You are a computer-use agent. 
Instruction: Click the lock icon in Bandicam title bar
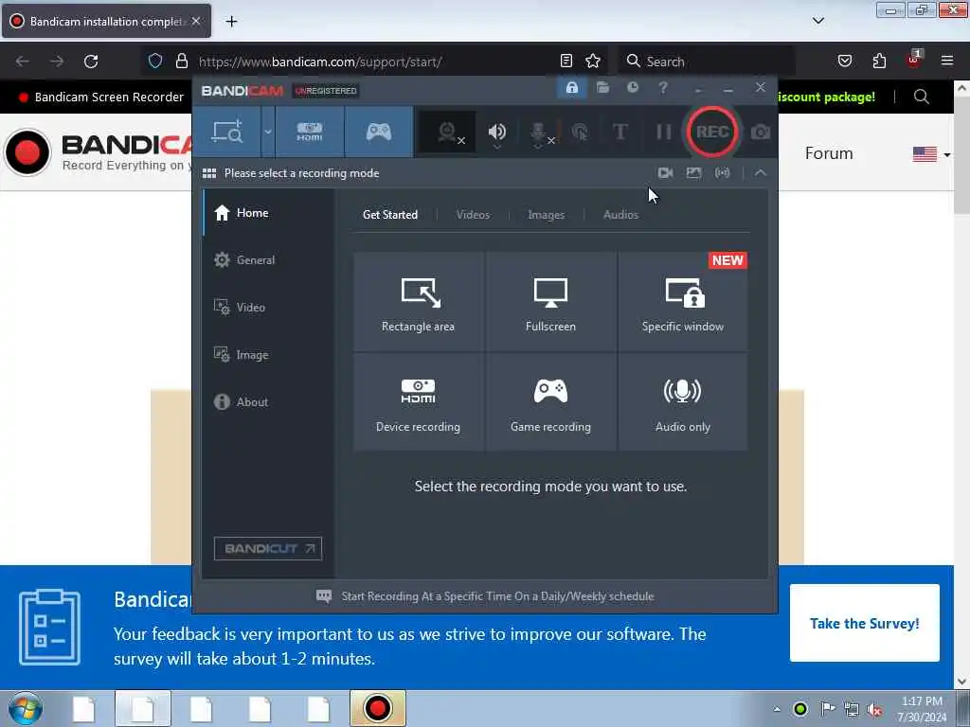571,88
